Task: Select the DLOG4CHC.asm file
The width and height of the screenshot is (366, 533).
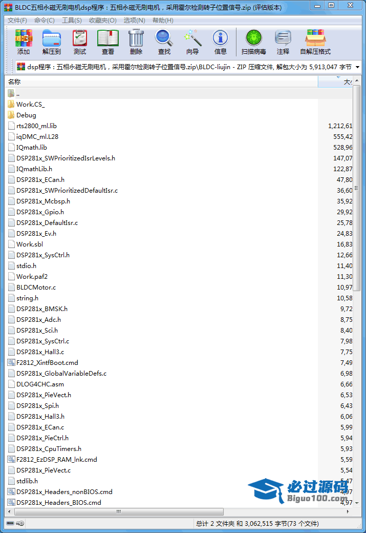Action: click(x=40, y=384)
